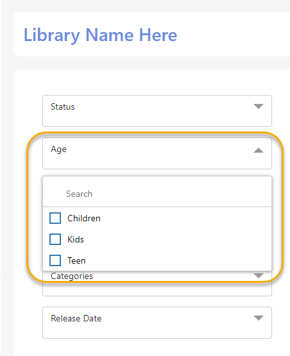
Task: Click the Library Name Here title
Action: pos(100,35)
